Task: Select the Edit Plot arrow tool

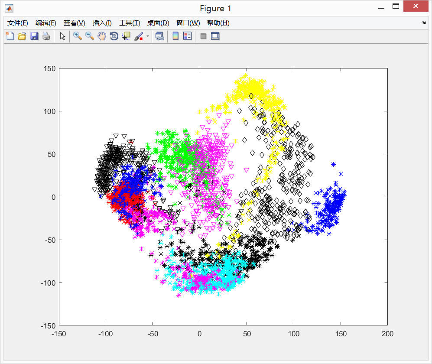Action: (62, 36)
